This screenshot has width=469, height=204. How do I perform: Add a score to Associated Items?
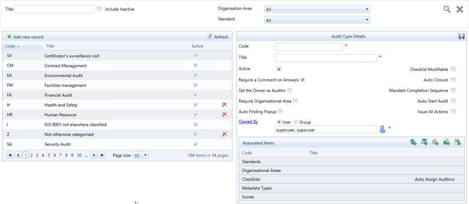[458, 142]
